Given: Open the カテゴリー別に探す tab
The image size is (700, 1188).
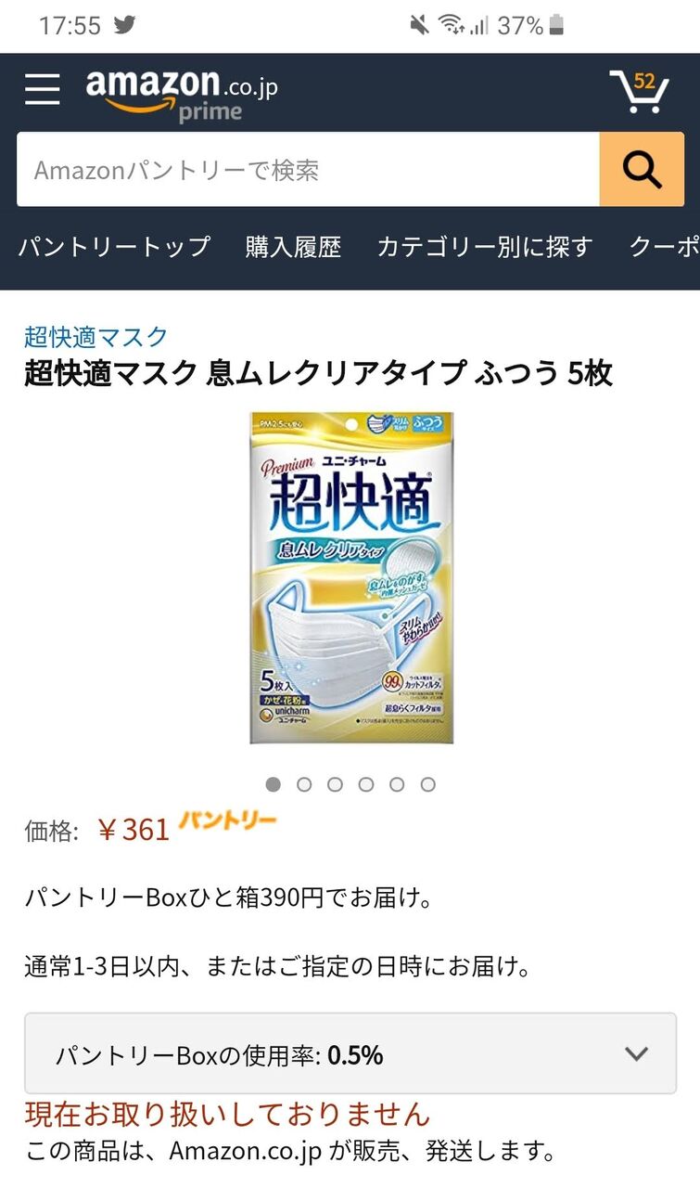Looking at the screenshot, I should [x=484, y=247].
